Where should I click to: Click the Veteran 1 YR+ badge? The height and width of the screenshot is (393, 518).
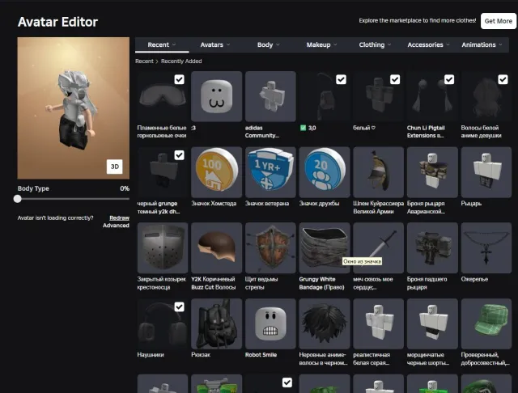[270, 172]
